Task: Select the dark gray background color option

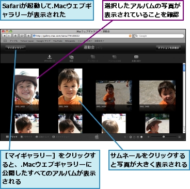Action: [x=134, y=137]
